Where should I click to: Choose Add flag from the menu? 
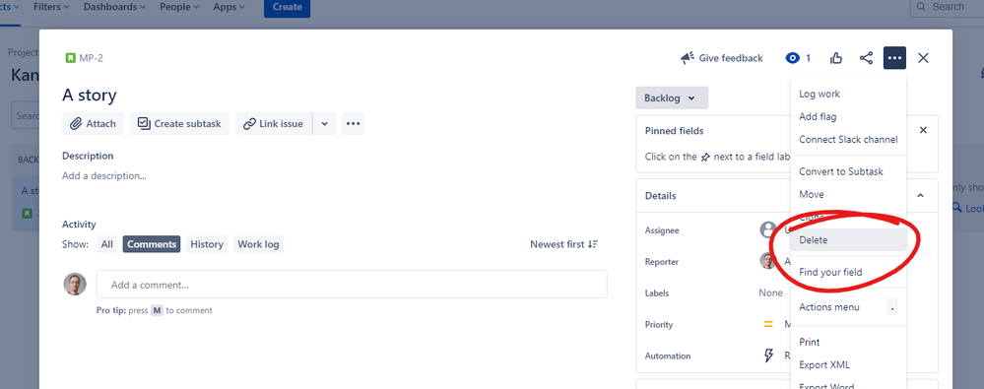(848, 116)
